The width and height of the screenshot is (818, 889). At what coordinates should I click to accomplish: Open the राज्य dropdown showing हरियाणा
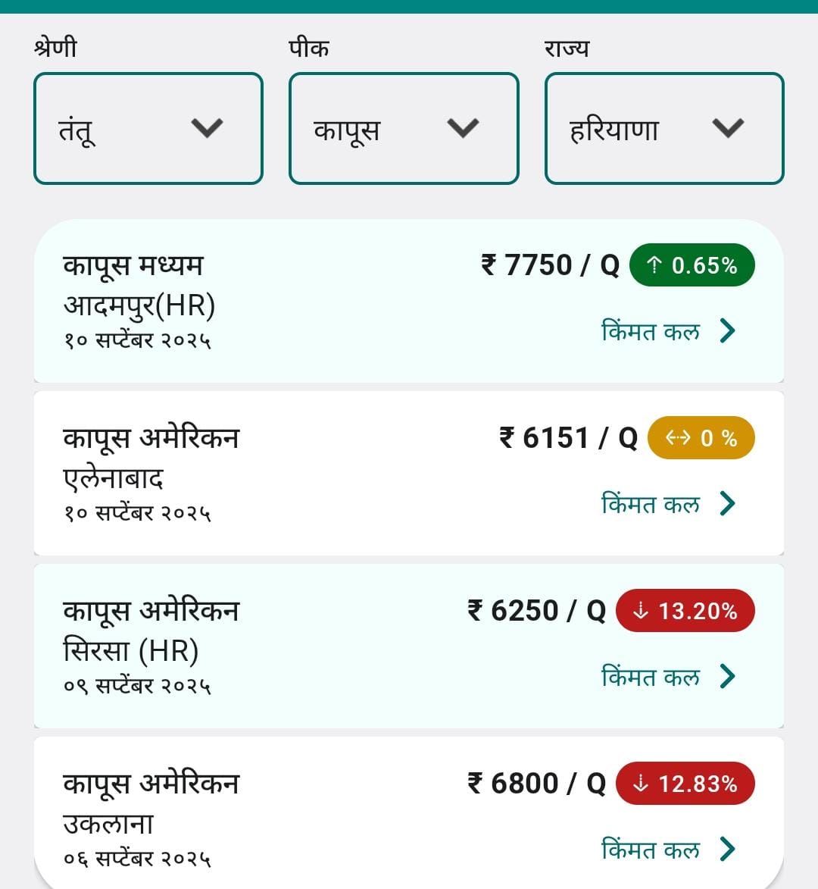point(664,128)
